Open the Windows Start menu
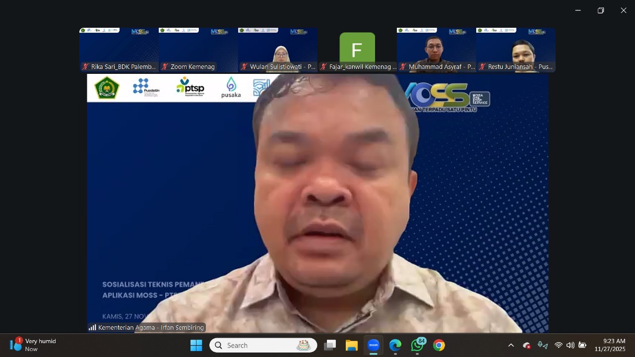This screenshot has width=635, height=357. pos(196,345)
